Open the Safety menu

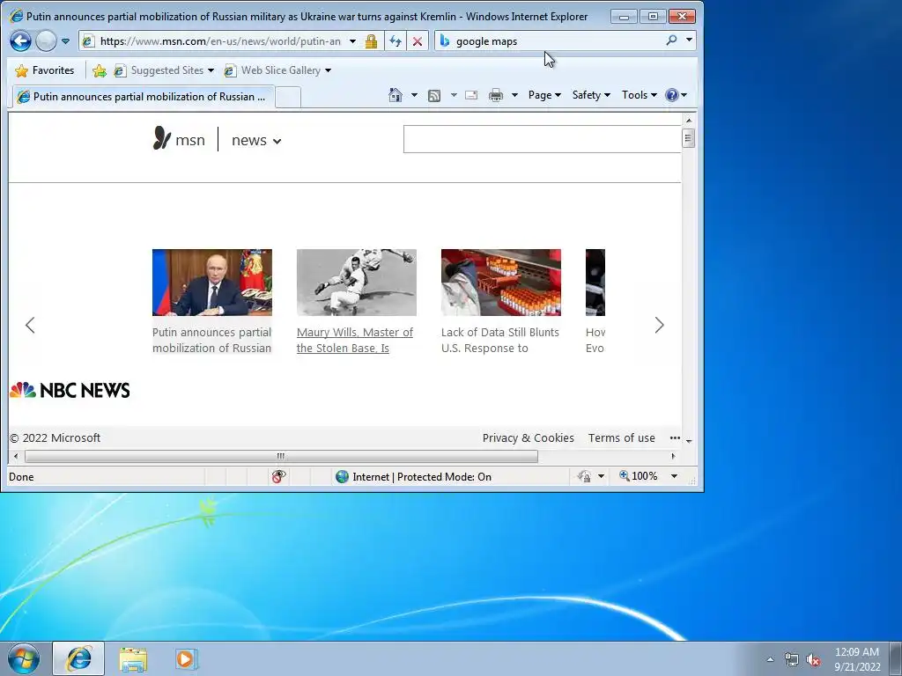point(591,95)
